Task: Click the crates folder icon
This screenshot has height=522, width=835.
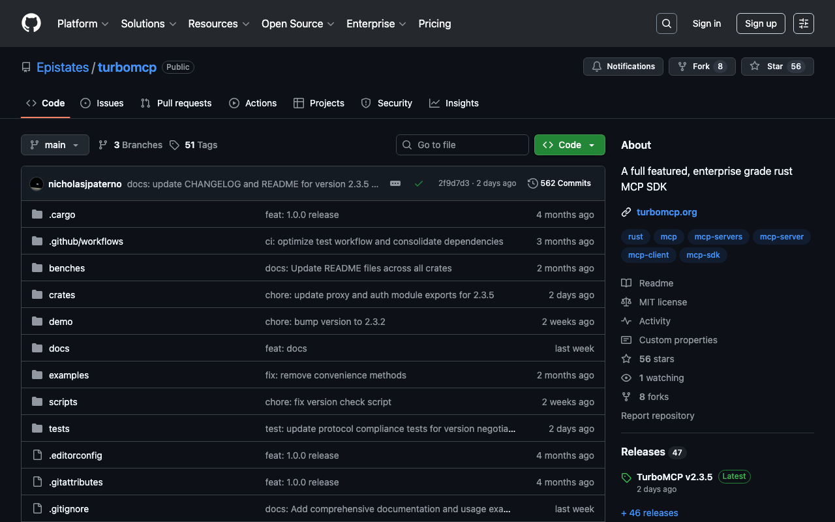Action: click(37, 295)
